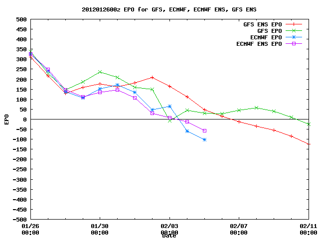Click the '300' y-axis tick label
This screenshot has width=319, height=239.
click(x=21, y=59)
